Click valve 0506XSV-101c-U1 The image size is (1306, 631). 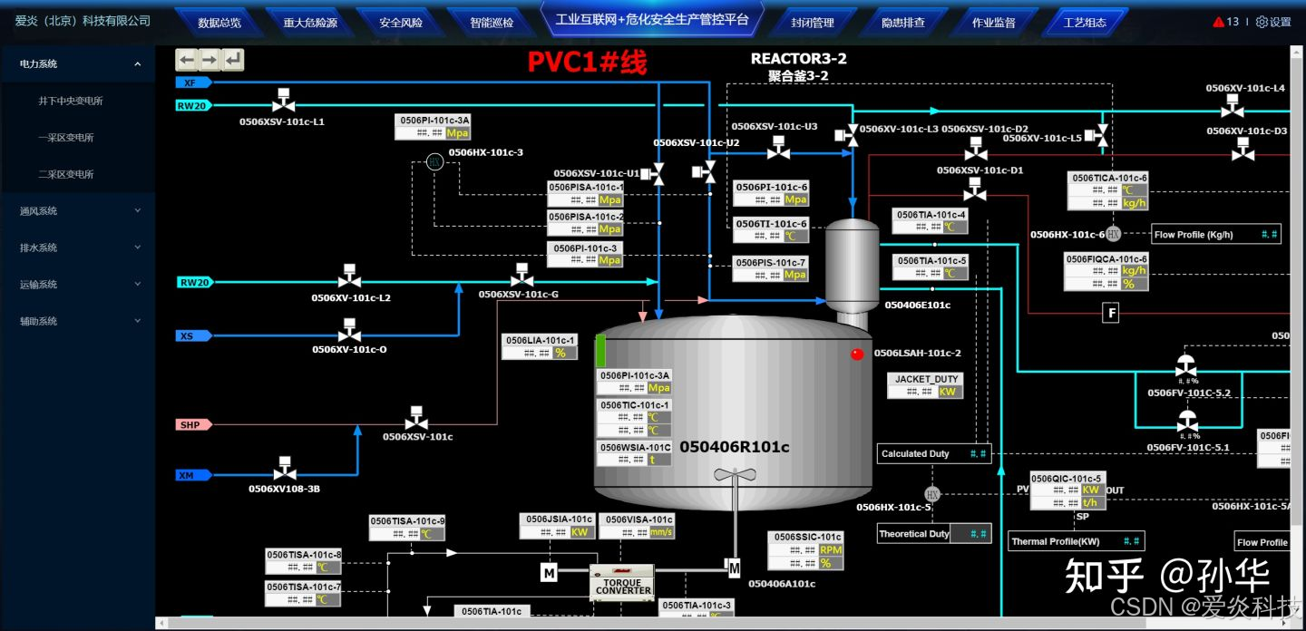coord(653,174)
